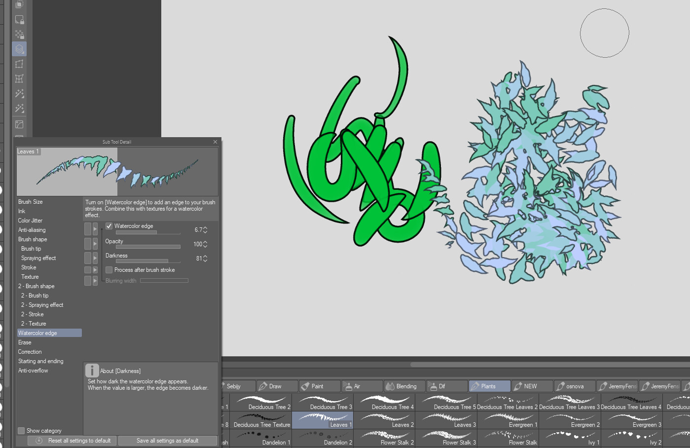This screenshot has height=448, width=690.
Task: Enable Process after brush stroke
Action: click(x=109, y=270)
